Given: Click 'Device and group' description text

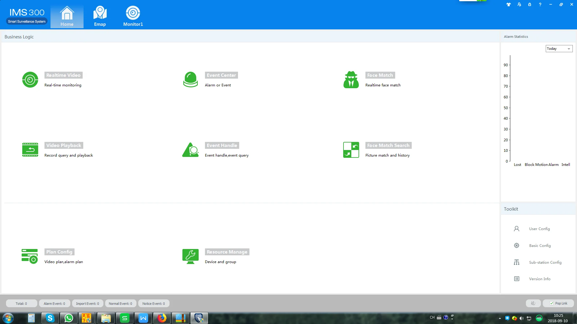Looking at the screenshot, I should (221, 262).
